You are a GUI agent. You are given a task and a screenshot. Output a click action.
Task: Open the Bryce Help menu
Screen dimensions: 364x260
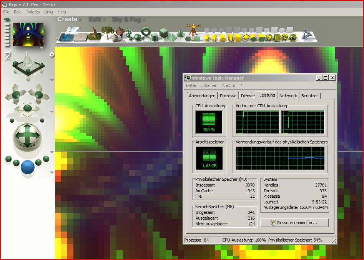click(61, 12)
